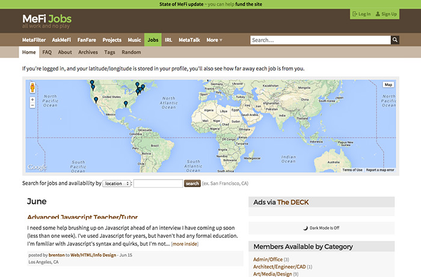Image resolution: width=421 pixels, height=277 pixels.
Task: Click the brown search button
Action: tap(192, 184)
